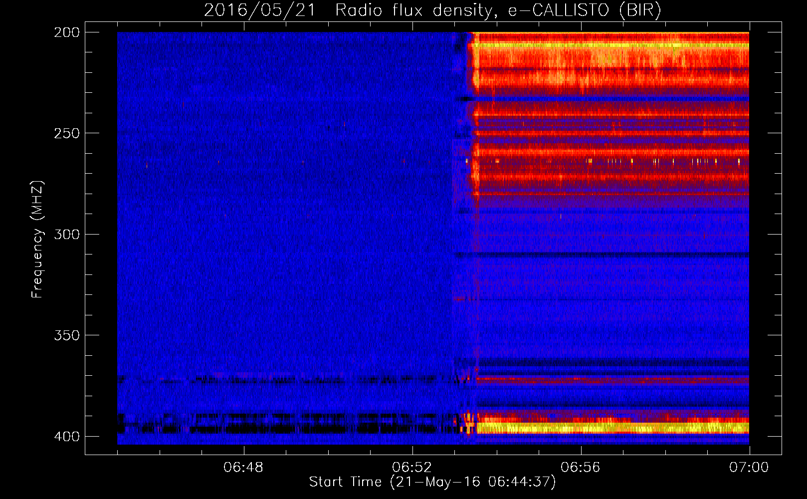Click the 'Start Time (21-May-16 06:44:37)' label
The width and height of the screenshot is (807, 499).
(432, 482)
